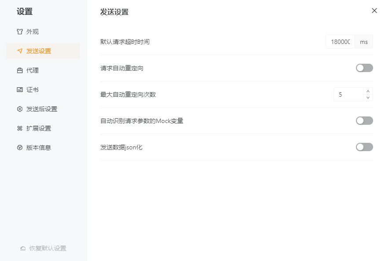Image resolution: width=385 pixels, height=261 pixels.
Task: Click the ms unit label
Action: pyautogui.click(x=364, y=42)
